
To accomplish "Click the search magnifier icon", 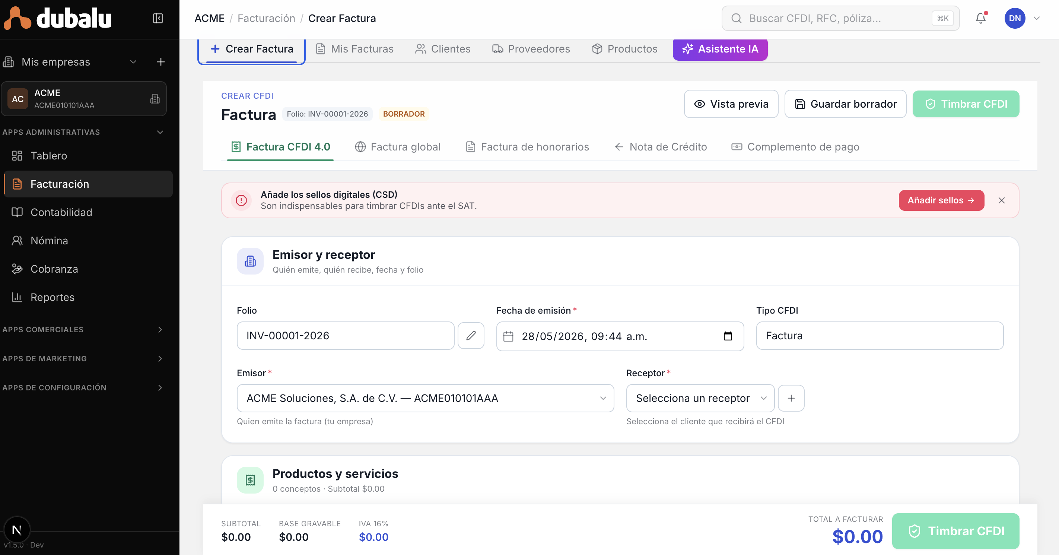I will pyautogui.click(x=737, y=18).
